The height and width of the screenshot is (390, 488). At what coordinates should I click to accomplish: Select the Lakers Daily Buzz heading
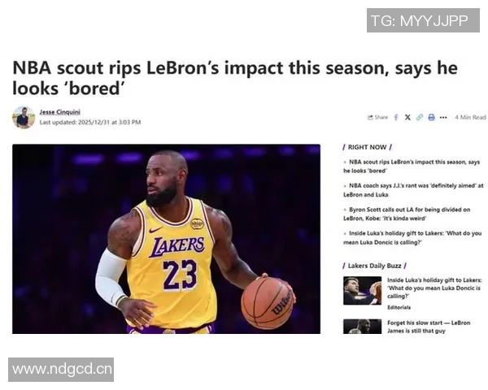pos(374,266)
